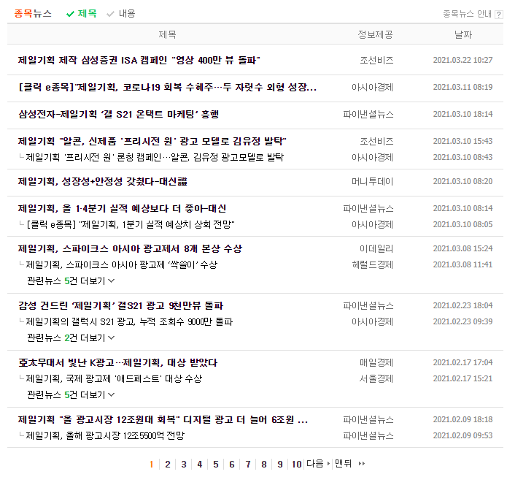Open article 감성 건드린 제일기획 갤S21 광고 9천만뷰 돌파
507x477 pixels.
coord(121,305)
